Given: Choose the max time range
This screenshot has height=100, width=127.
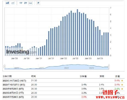Looking at the screenshot, I should coord(30,3).
